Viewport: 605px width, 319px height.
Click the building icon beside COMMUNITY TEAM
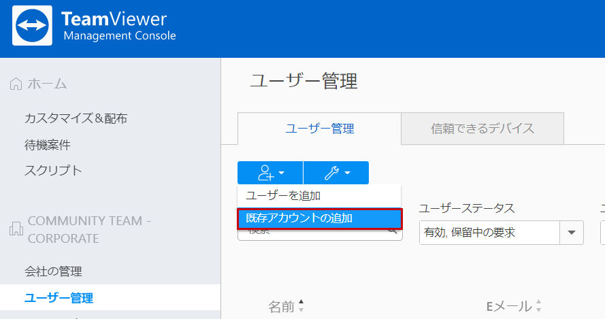coord(16,229)
